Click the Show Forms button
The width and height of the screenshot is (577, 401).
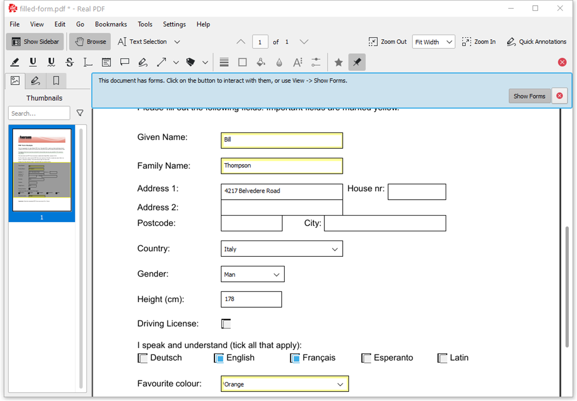pos(530,96)
